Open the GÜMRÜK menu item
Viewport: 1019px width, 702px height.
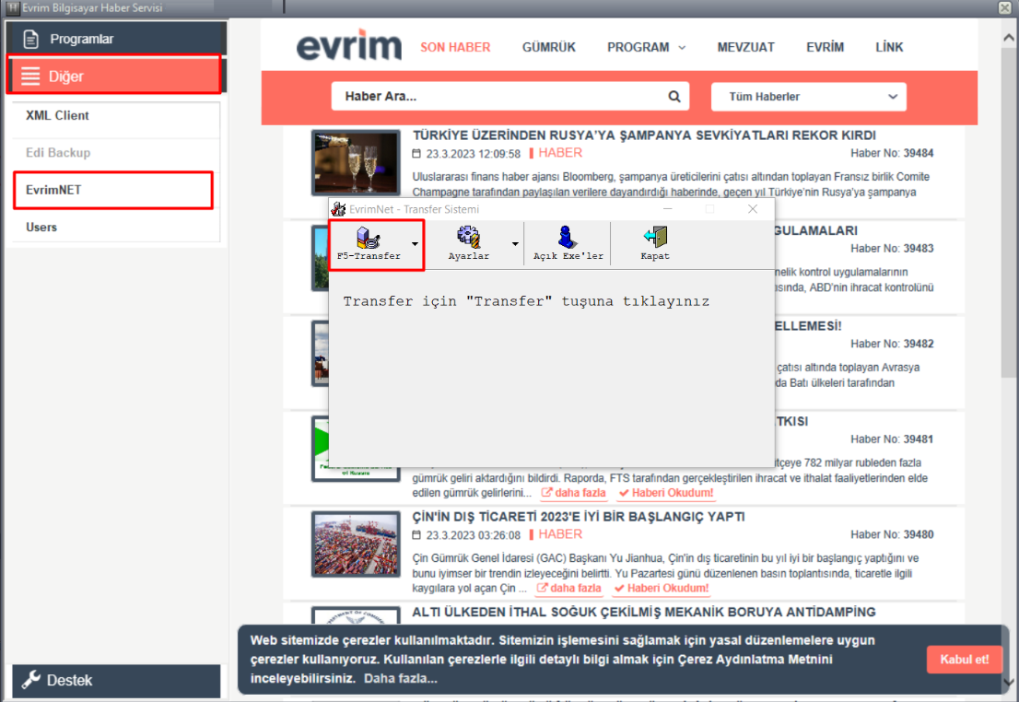548,47
